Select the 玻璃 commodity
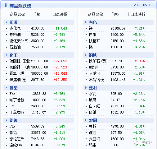 point(92,100)
